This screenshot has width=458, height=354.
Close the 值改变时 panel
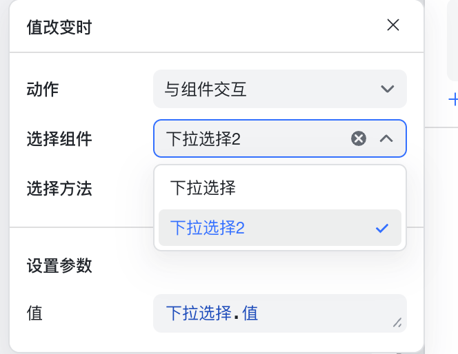click(393, 25)
